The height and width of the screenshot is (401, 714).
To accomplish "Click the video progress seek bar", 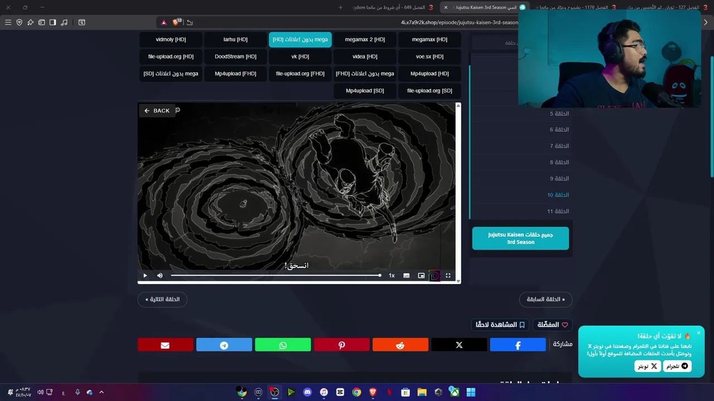I will tap(276, 276).
